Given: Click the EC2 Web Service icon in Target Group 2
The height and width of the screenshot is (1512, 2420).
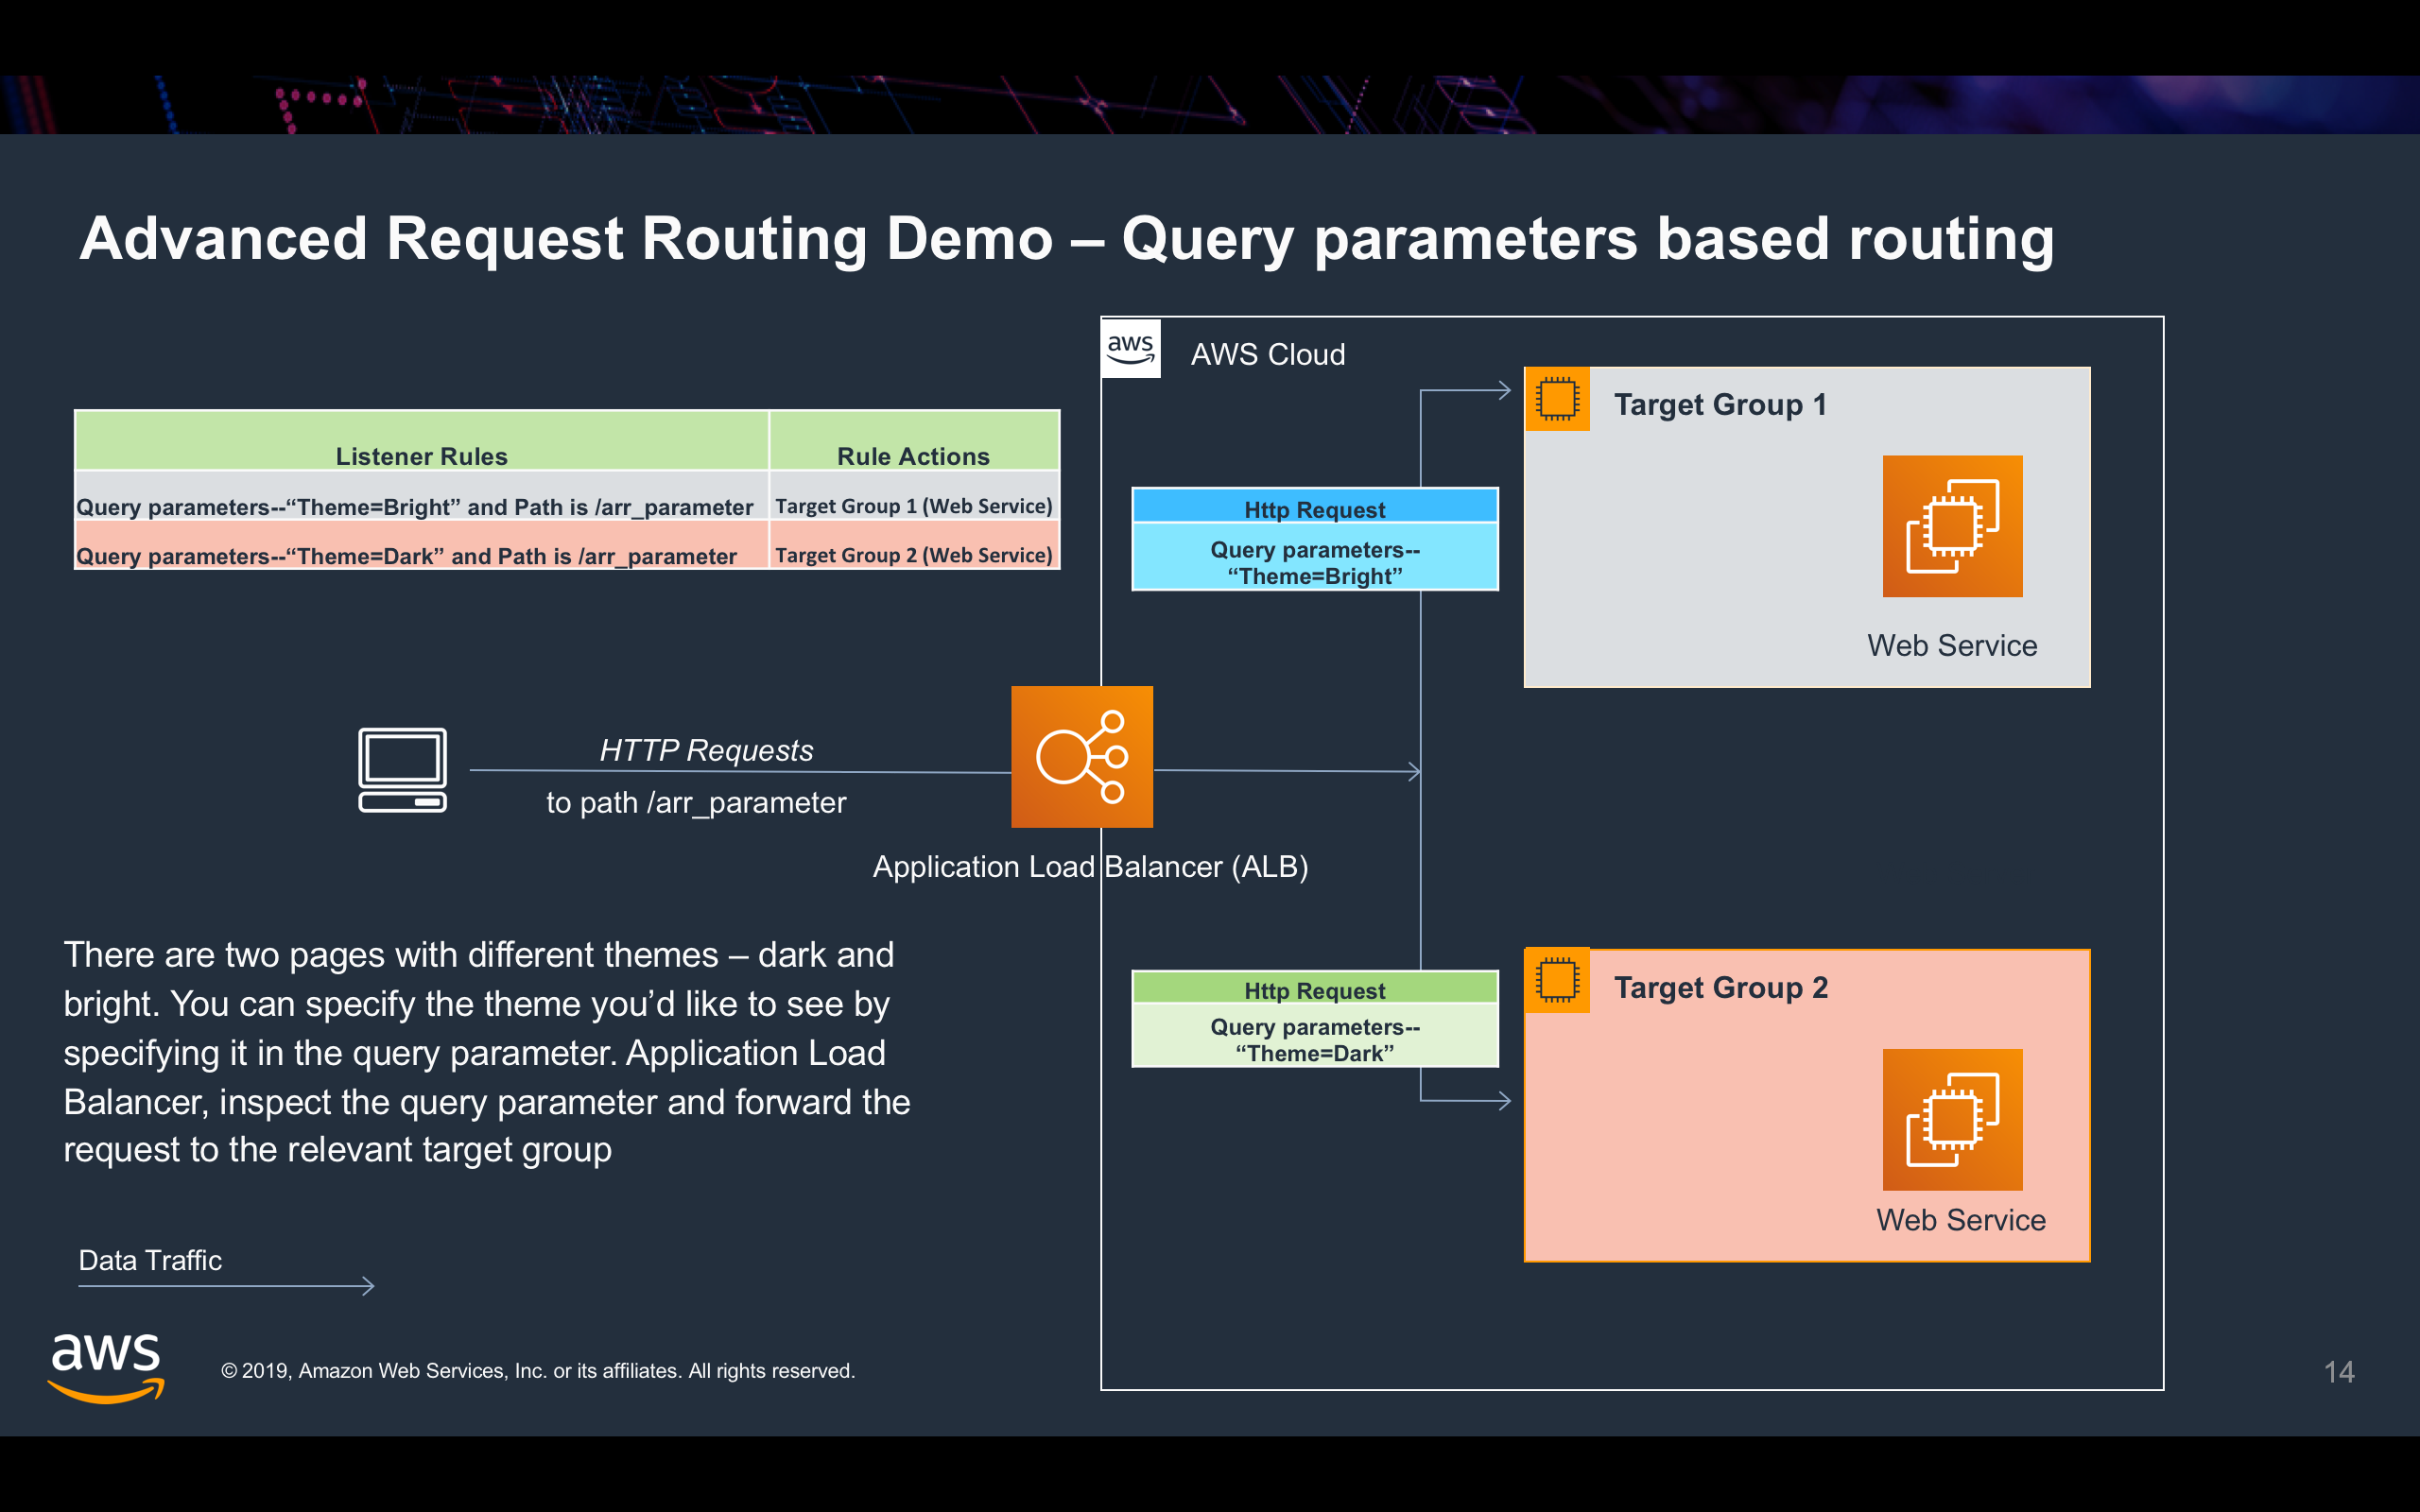Looking at the screenshot, I should [x=1952, y=1119].
